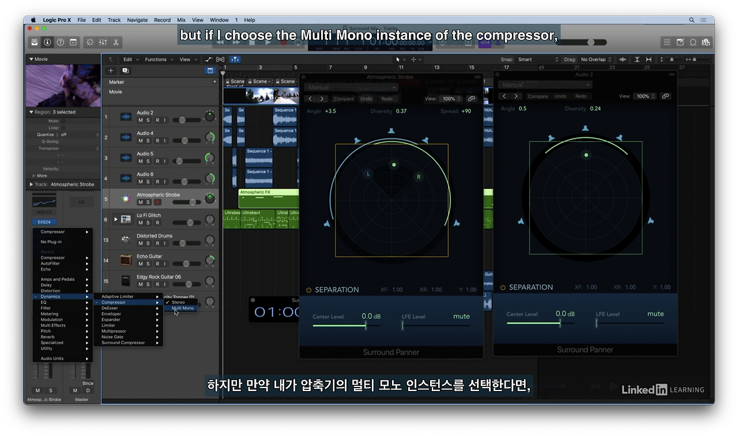Click Audio 2 track waveform icon
The height and width of the screenshot is (436, 738).
[126, 116]
